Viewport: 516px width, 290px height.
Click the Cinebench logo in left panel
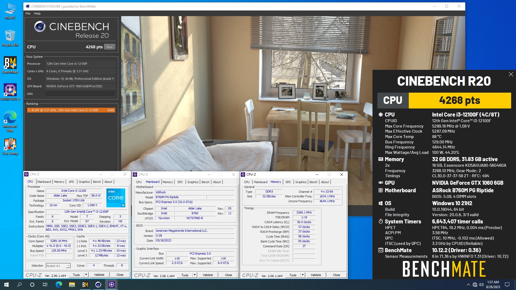pyautogui.click(x=71, y=30)
